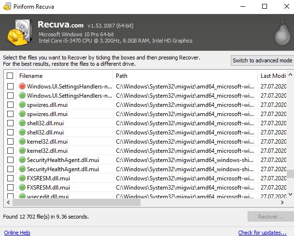Check the box for the red-marked Windows.UI.SettingsHandlers file
Image resolution: width=294 pixels, height=236 pixels.
10,87
